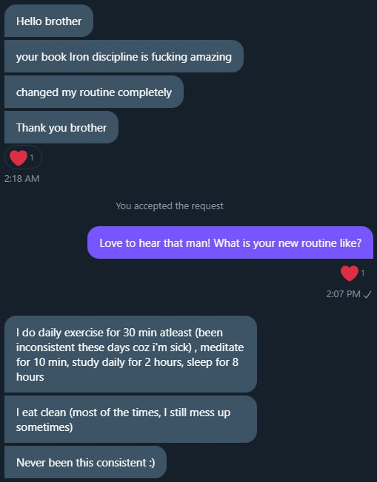
Task: Select the Never been this consistent message
Action: pyautogui.click(x=85, y=462)
